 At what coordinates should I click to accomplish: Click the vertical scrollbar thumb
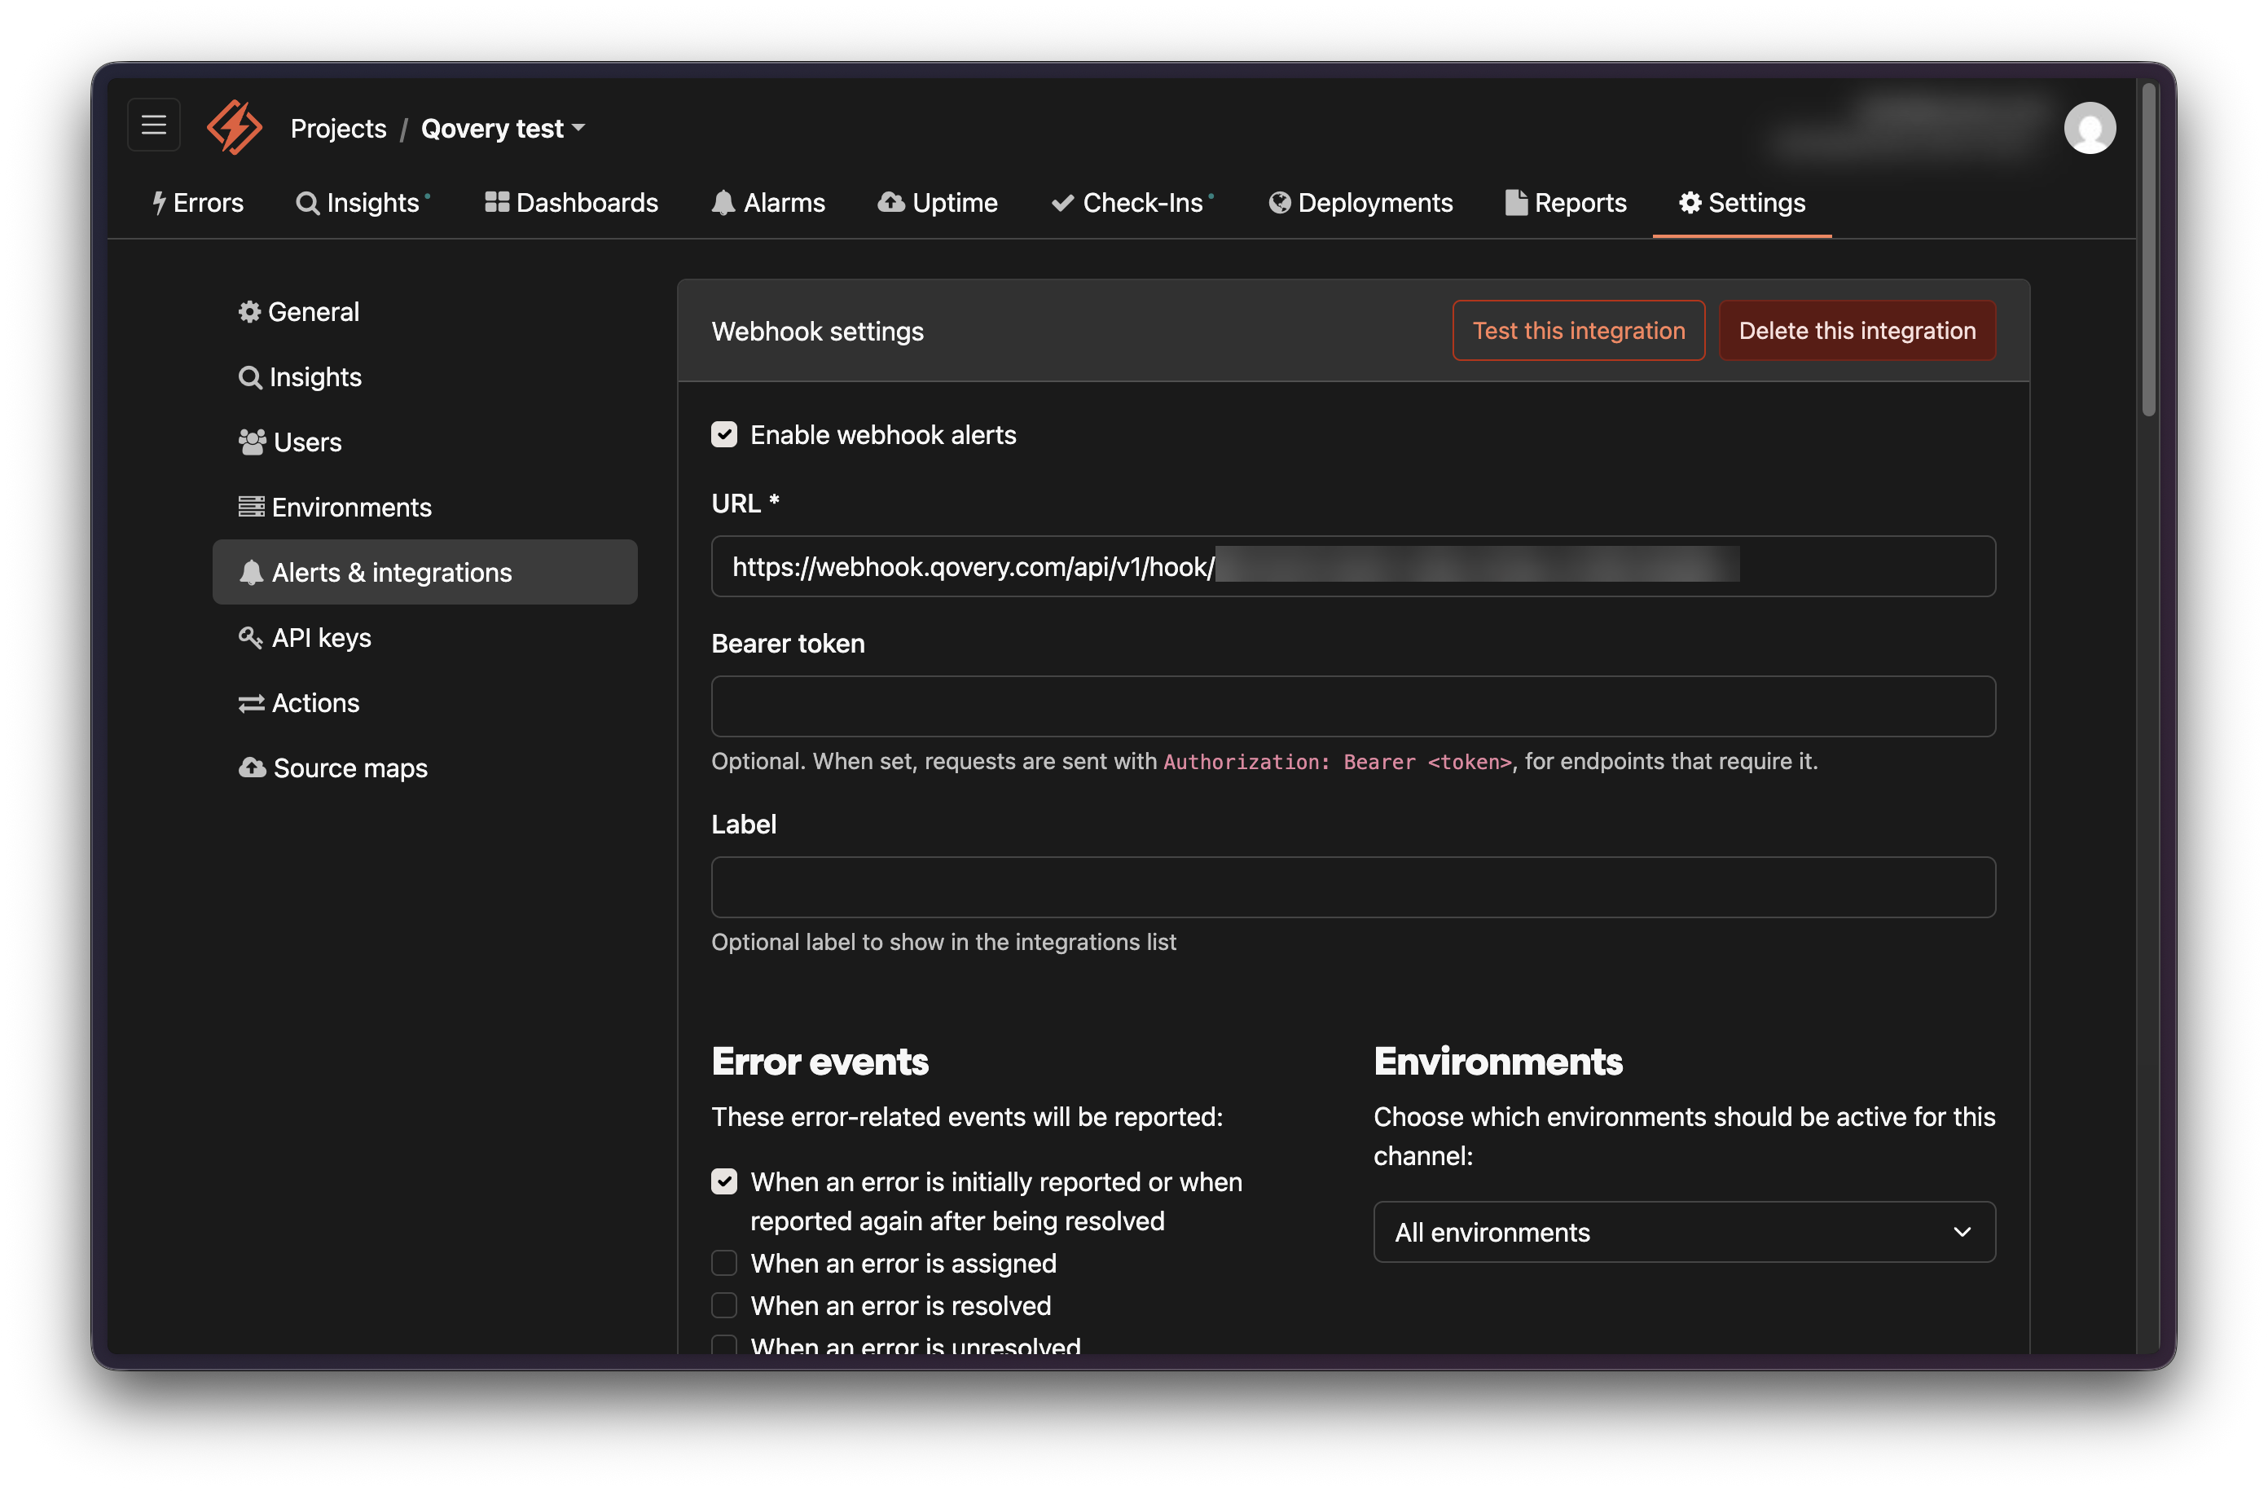click(x=2148, y=250)
